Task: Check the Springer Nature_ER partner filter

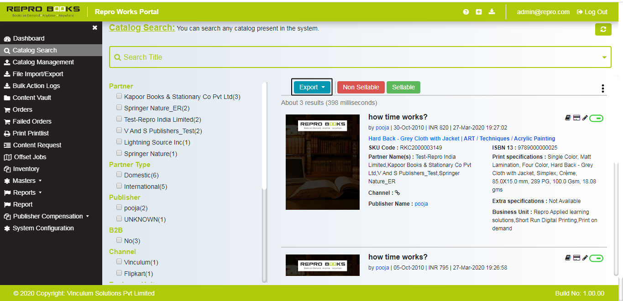Action: [119, 108]
